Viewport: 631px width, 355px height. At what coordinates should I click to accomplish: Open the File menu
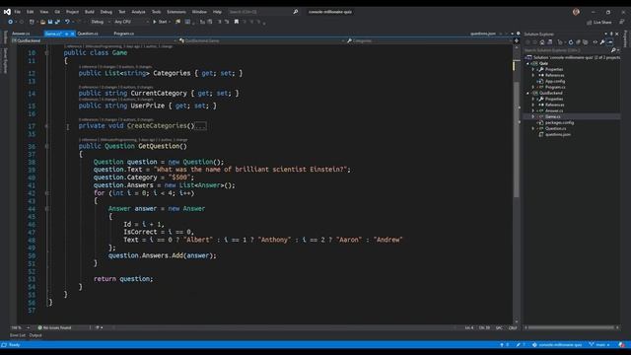[x=18, y=12]
